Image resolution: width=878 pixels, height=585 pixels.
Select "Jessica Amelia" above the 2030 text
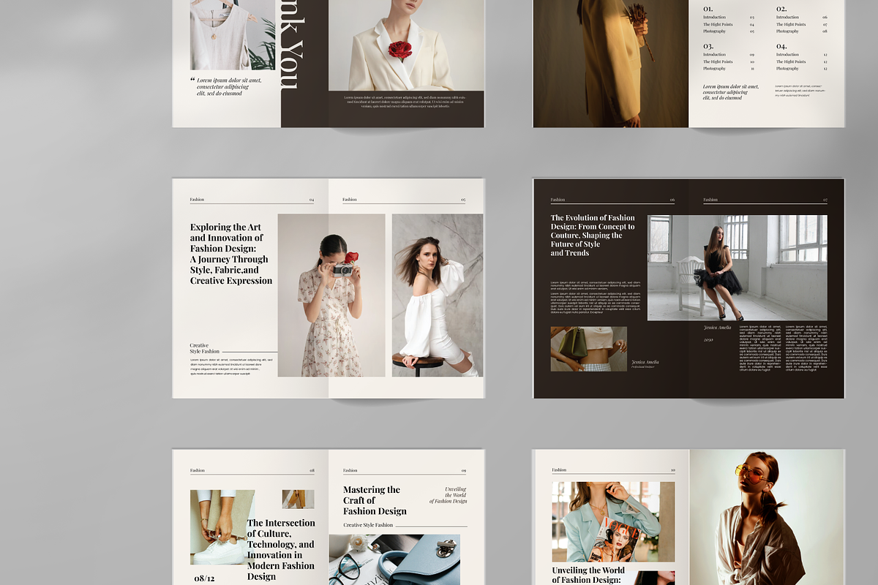(x=718, y=328)
